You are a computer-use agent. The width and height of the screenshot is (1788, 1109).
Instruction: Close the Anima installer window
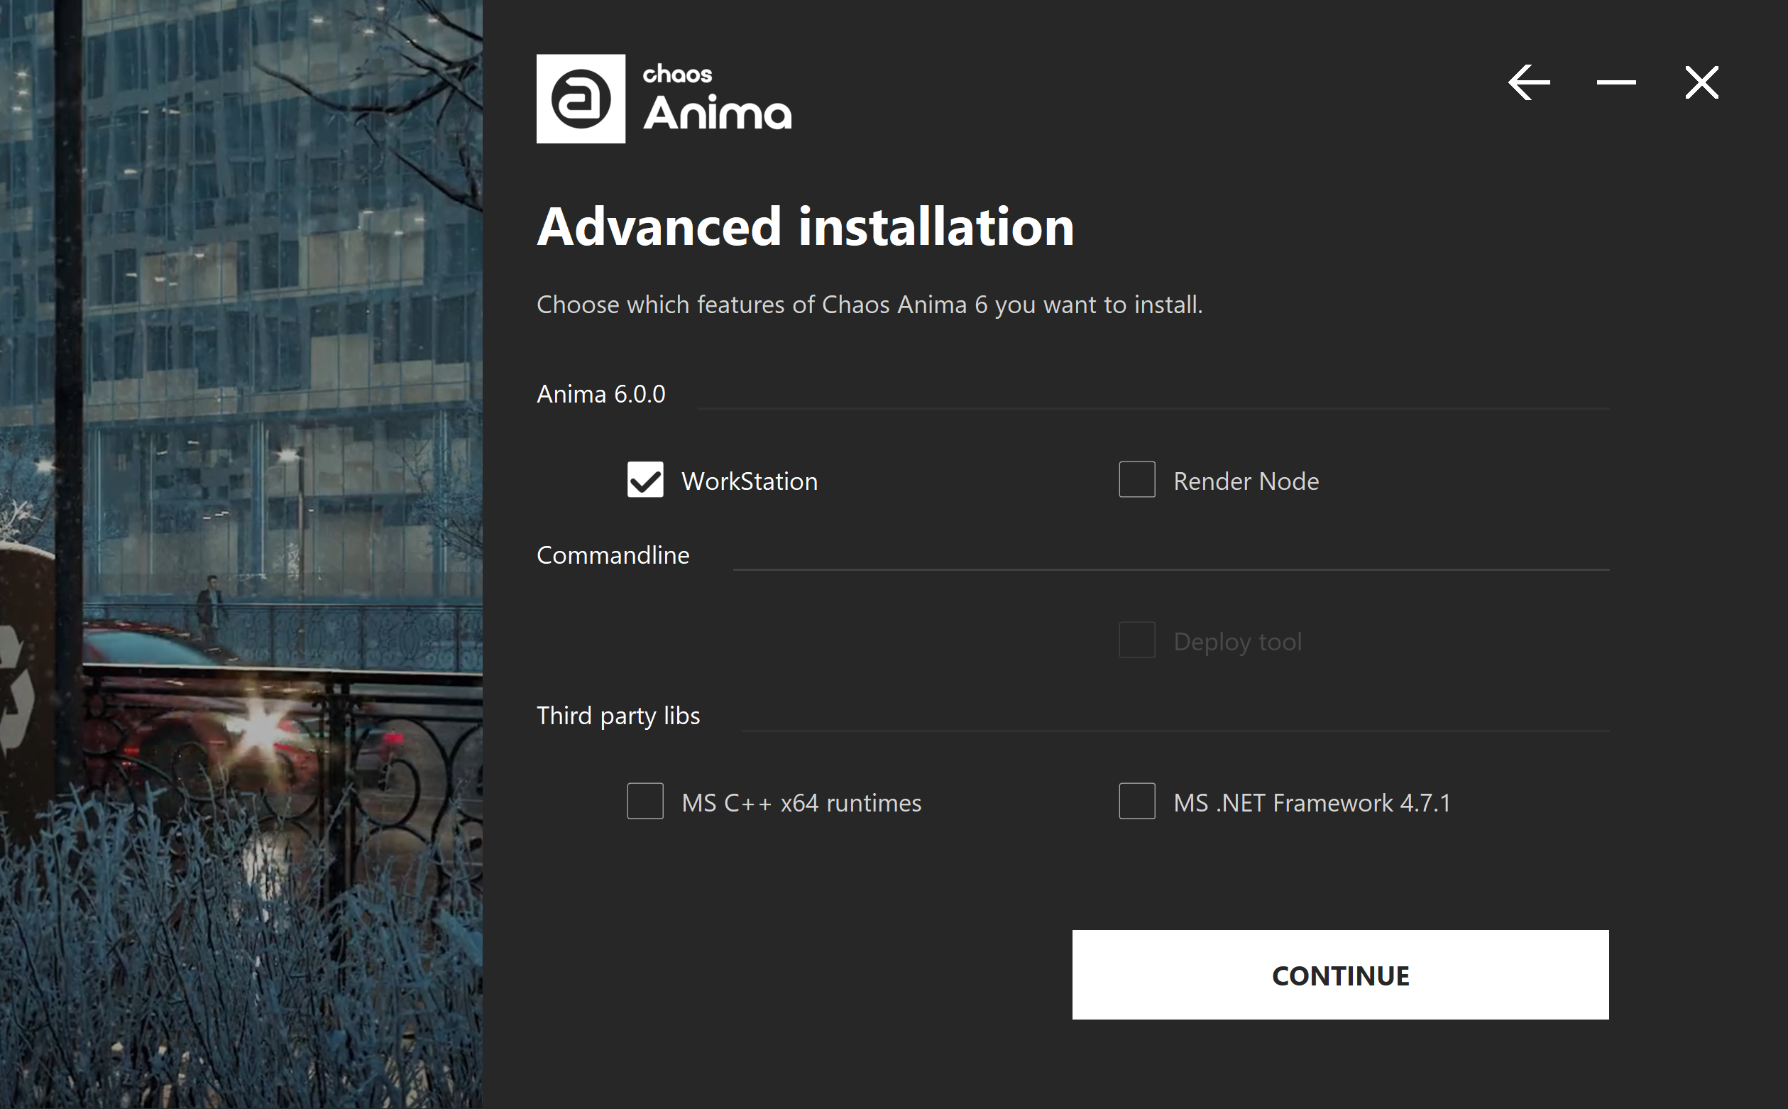tap(1701, 82)
